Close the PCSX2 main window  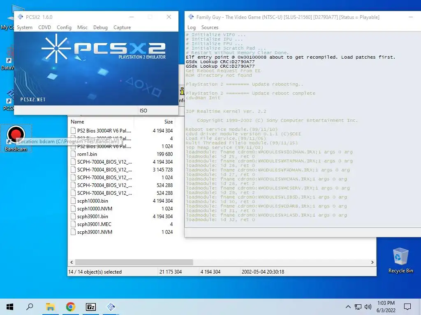[x=169, y=17]
